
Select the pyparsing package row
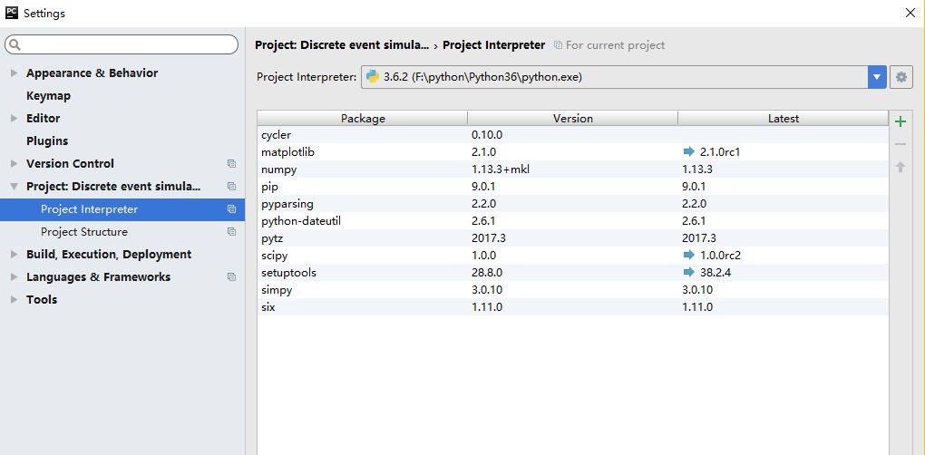point(572,203)
